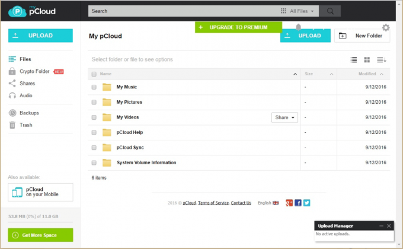Click the pCloud Sync folder icon

[107, 148]
